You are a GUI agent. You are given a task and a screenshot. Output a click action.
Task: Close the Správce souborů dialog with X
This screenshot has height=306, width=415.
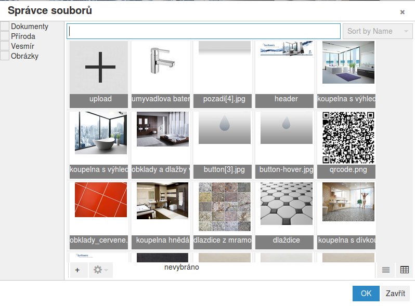pyautogui.click(x=402, y=12)
